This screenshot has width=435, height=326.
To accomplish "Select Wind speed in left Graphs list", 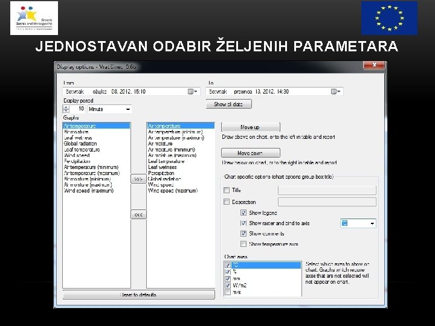I will pyautogui.click(x=96, y=156).
